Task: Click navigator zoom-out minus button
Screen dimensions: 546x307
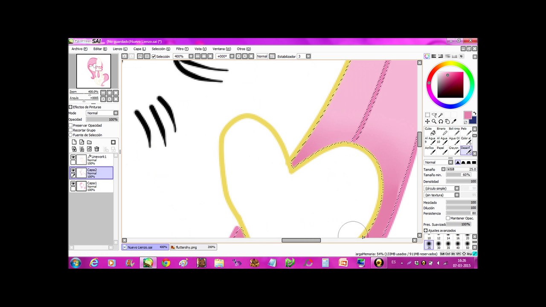Action: pos(103,93)
